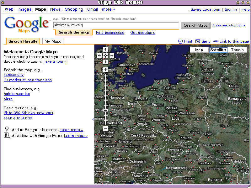This screenshot has width=251, height=188.
Task: Click 'Link to this page'
Action: [234, 41]
